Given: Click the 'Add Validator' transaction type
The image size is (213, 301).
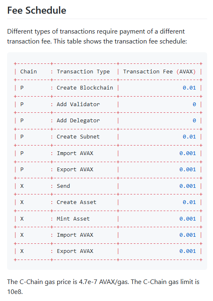Looking at the screenshot, I should pyautogui.click(x=78, y=104).
